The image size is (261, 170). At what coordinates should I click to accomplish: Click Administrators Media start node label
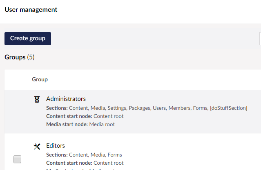click(x=67, y=124)
